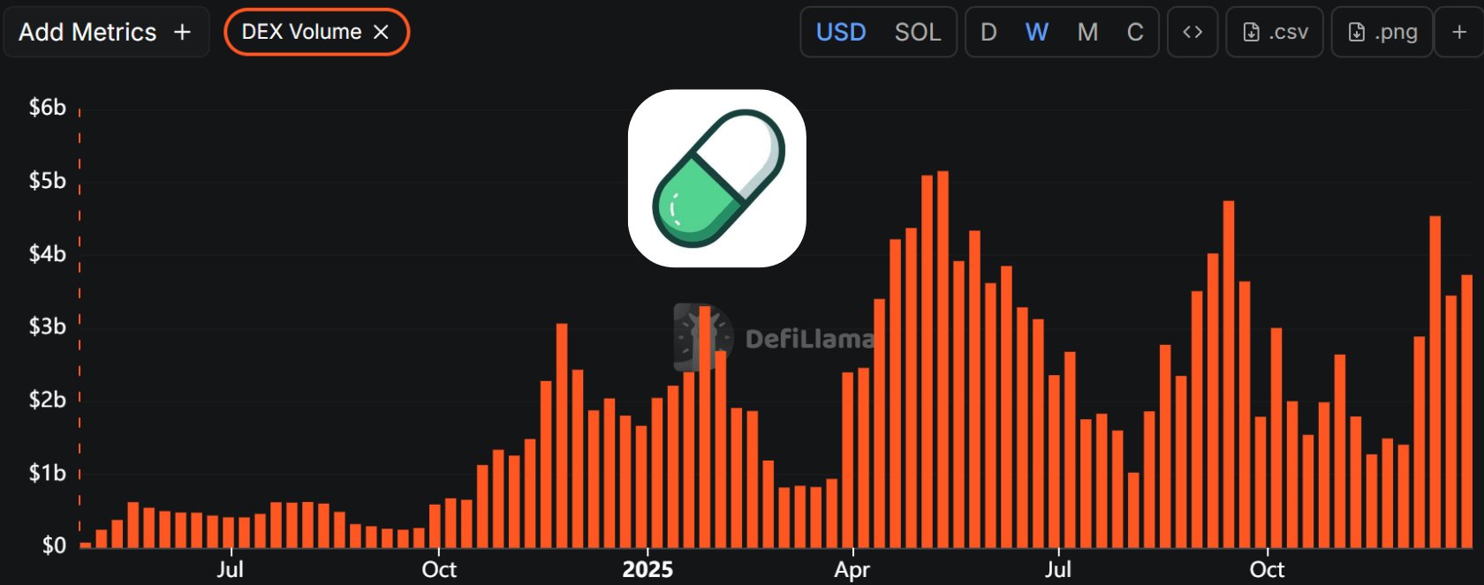Select monthly (M) interval

[1087, 33]
